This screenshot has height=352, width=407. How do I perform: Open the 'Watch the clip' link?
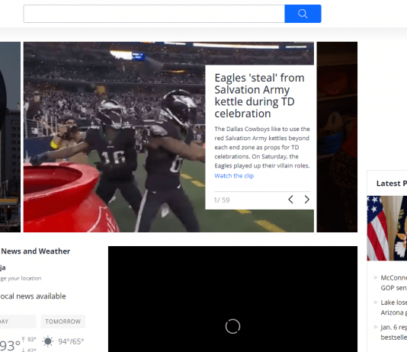point(234,175)
